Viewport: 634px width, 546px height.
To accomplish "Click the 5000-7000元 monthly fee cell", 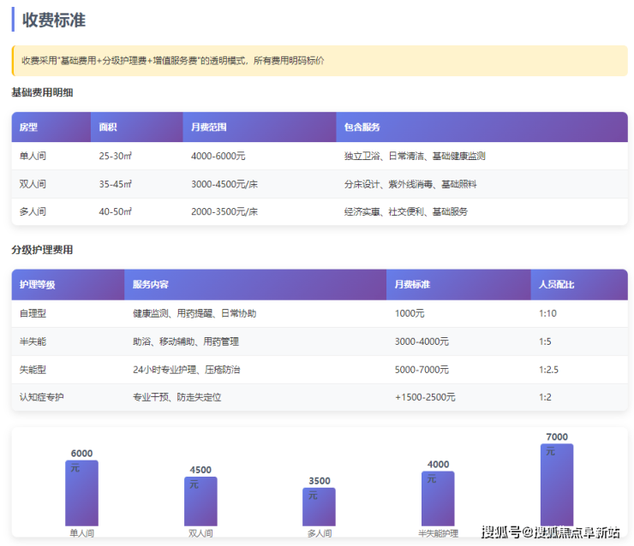I will coord(422,370).
